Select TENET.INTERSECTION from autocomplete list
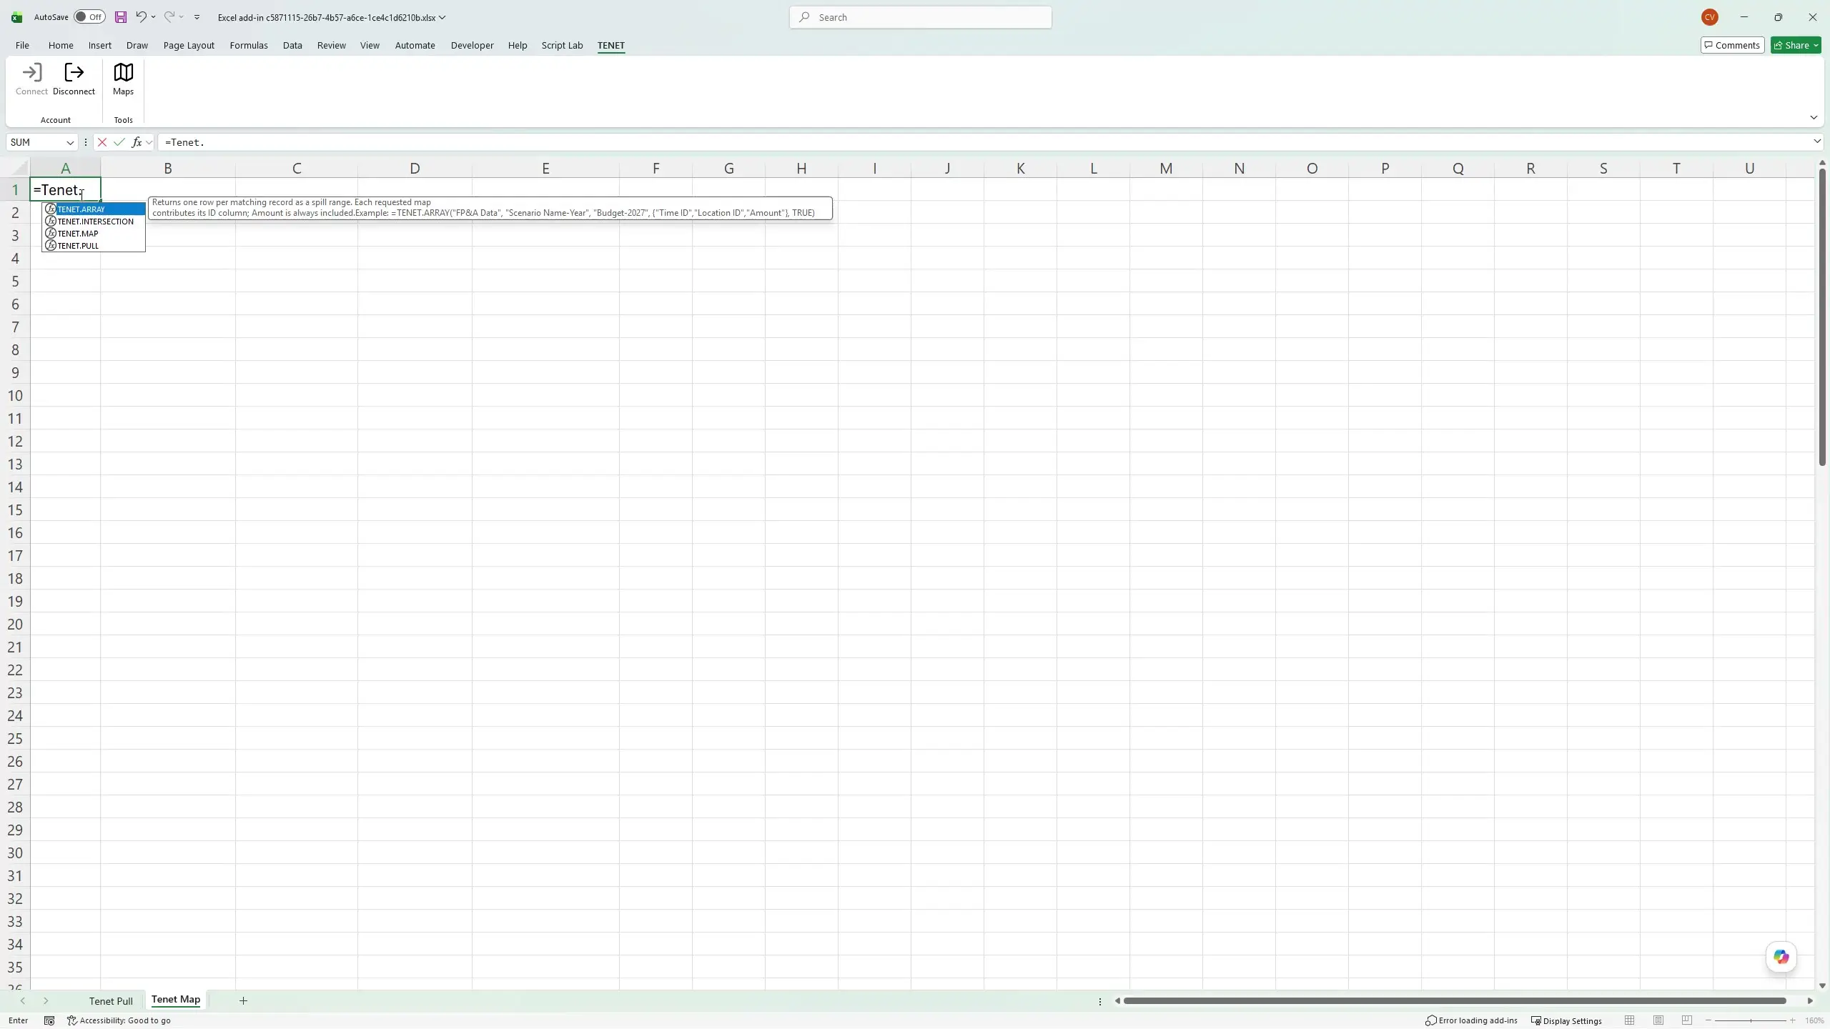The image size is (1830, 1029). 94,222
